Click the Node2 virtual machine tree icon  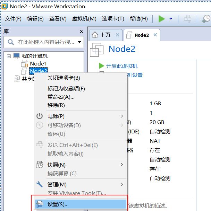tap(25, 71)
